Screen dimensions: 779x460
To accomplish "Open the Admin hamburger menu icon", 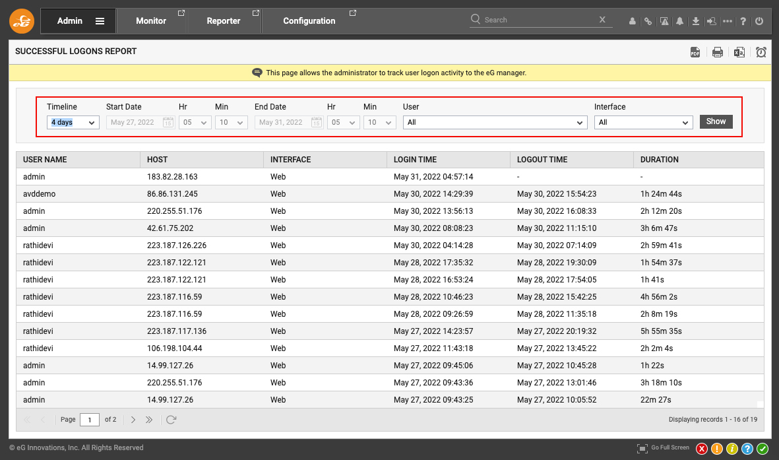I will tap(100, 21).
